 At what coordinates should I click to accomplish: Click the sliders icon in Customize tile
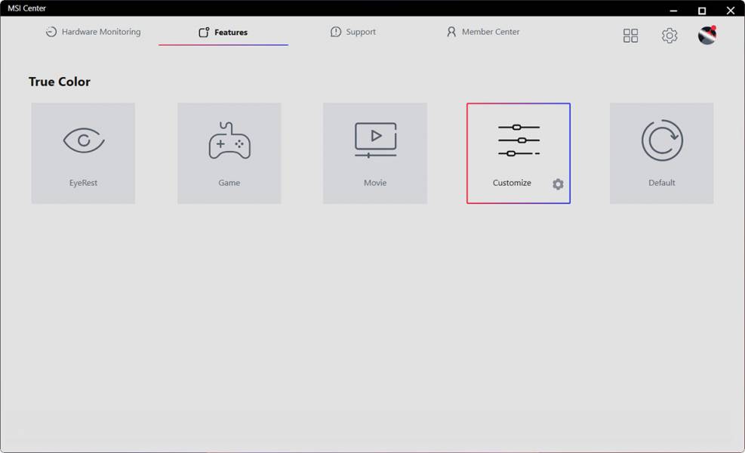[x=519, y=140]
